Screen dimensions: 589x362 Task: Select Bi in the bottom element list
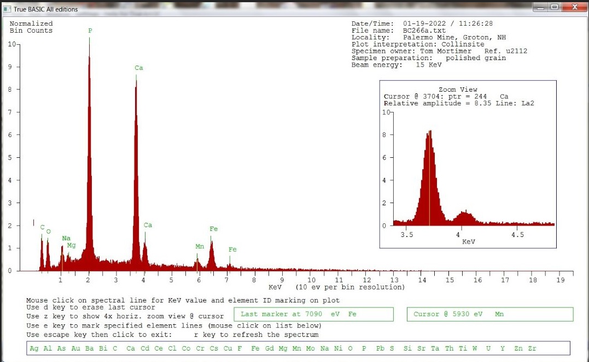103,348
